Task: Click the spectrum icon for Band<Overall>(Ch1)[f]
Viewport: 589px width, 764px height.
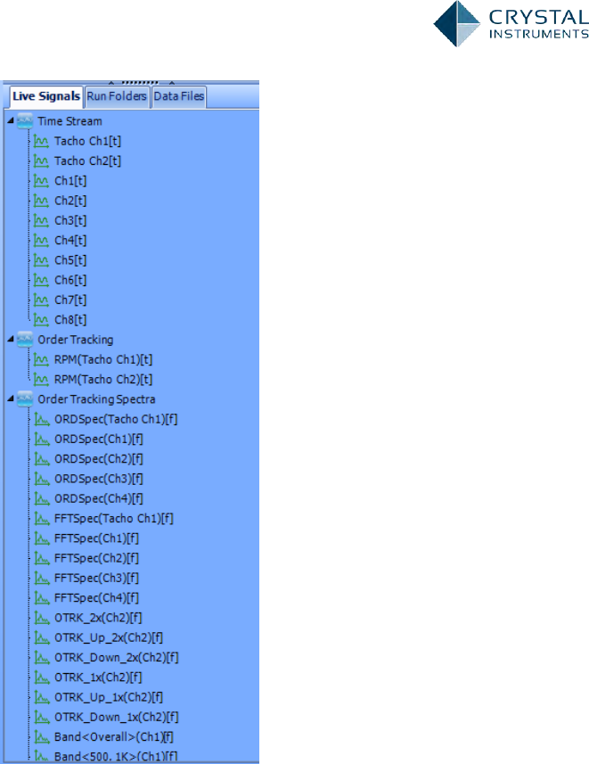Action: click(x=42, y=737)
